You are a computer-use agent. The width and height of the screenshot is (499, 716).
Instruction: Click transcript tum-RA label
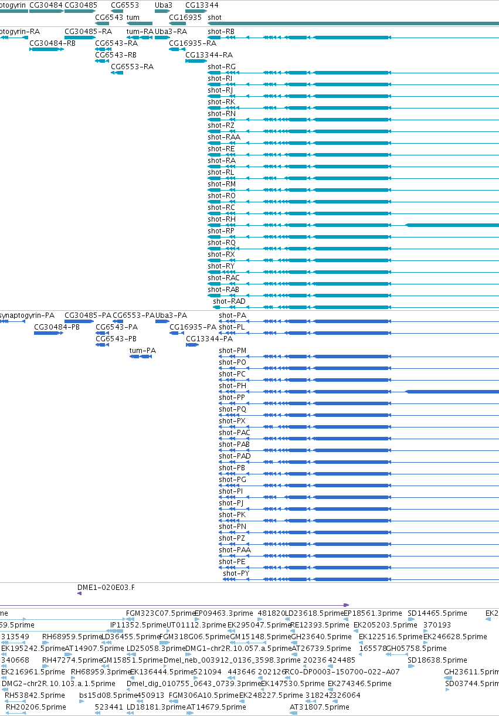click(140, 32)
